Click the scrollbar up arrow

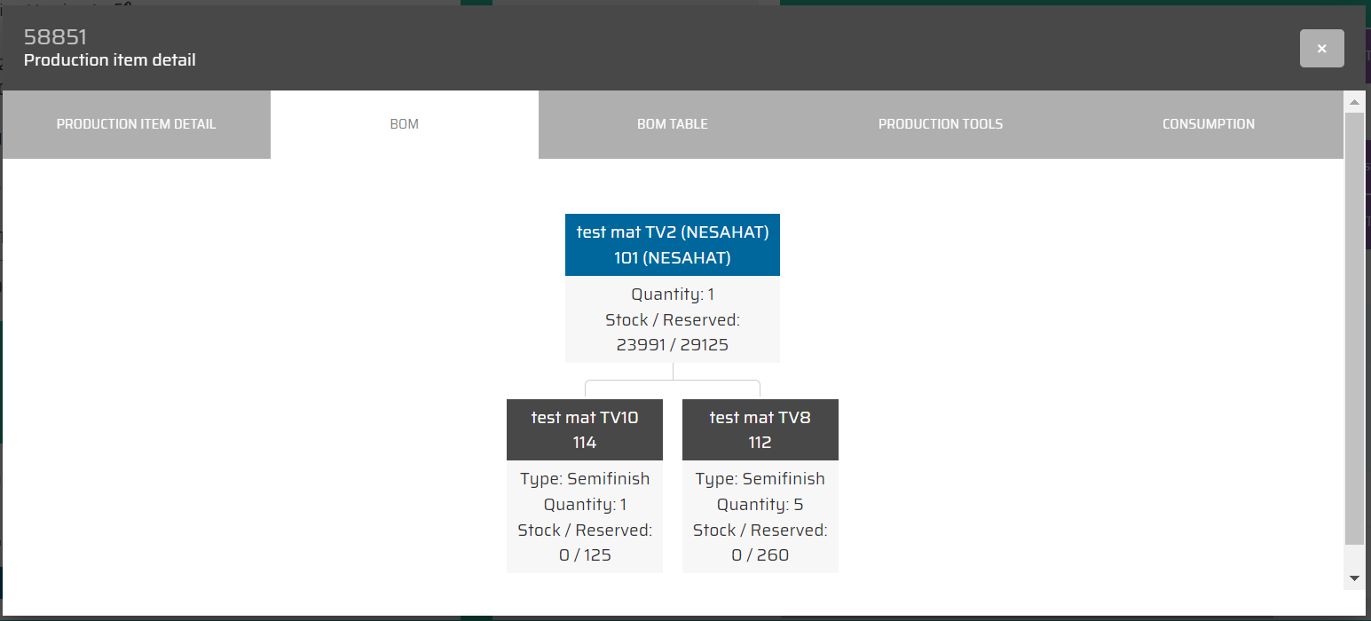[1354, 103]
